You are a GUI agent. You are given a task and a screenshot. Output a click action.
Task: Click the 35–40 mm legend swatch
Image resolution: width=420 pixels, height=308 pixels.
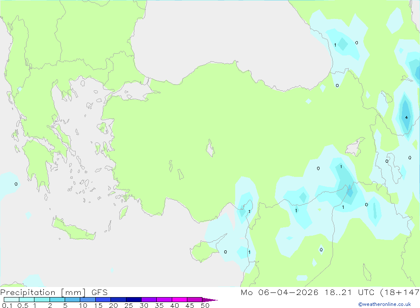tap(164, 300)
